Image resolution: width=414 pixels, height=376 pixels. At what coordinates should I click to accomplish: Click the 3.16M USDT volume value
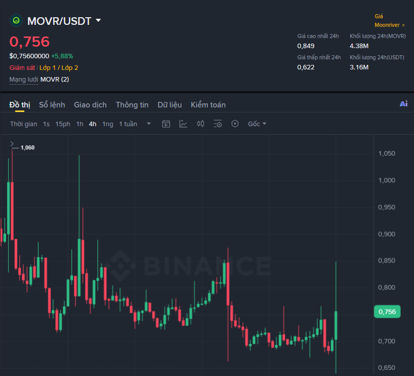tap(359, 67)
